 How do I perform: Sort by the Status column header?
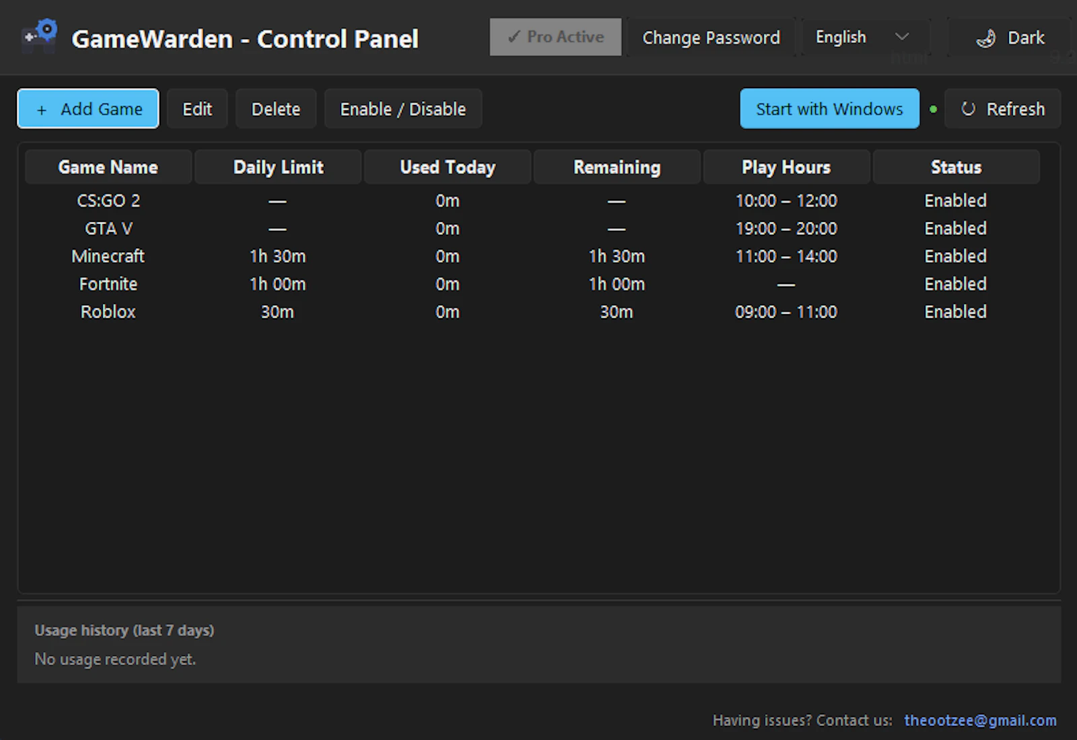pyautogui.click(x=956, y=167)
